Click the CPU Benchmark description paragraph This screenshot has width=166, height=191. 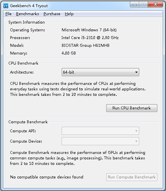tap(78, 89)
